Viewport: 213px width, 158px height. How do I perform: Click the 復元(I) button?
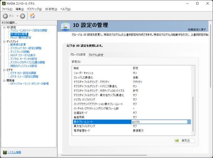(x=185, y=141)
